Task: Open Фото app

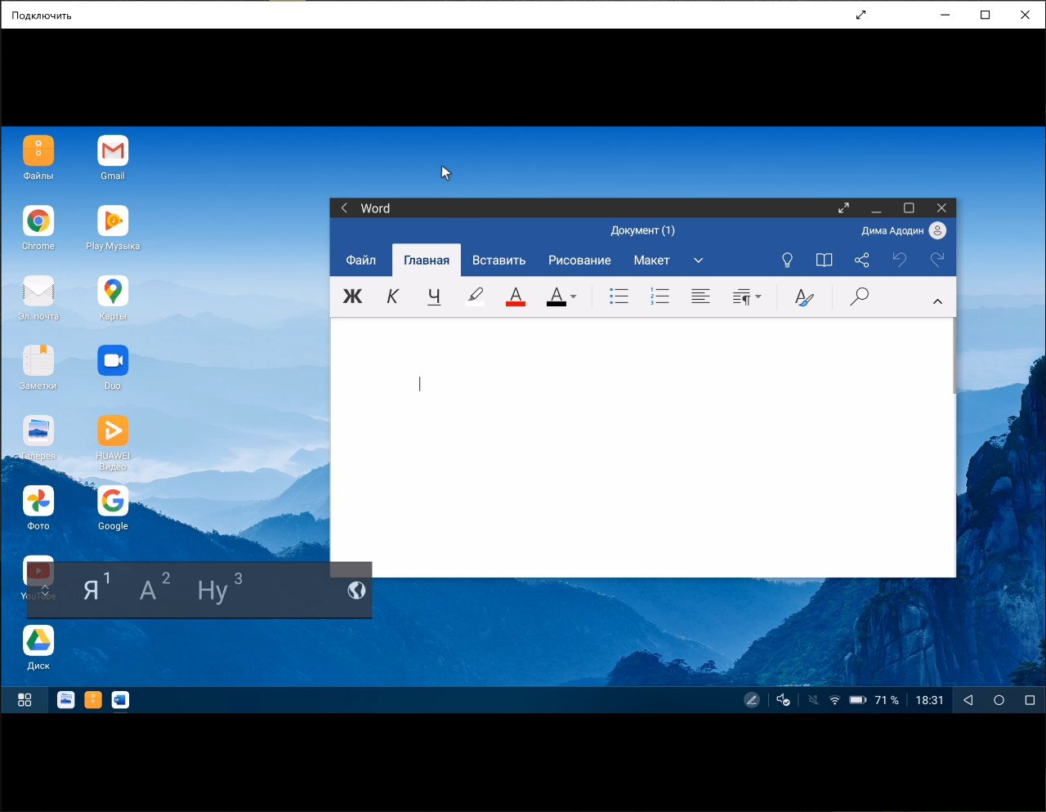Action: 38,508
